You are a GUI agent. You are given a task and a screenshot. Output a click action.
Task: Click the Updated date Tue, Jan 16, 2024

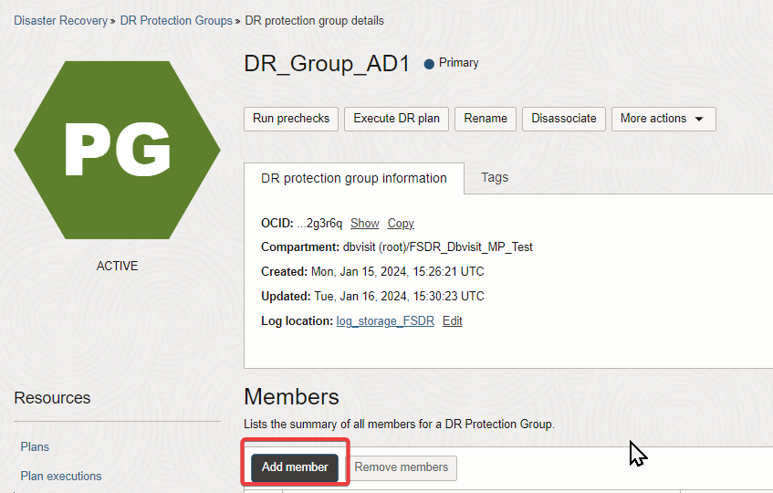pos(360,297)
